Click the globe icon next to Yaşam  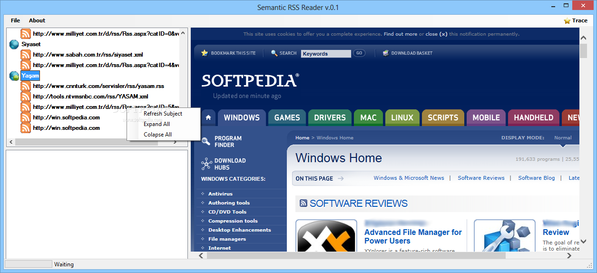pyautogui.click(x=14, y=76)
